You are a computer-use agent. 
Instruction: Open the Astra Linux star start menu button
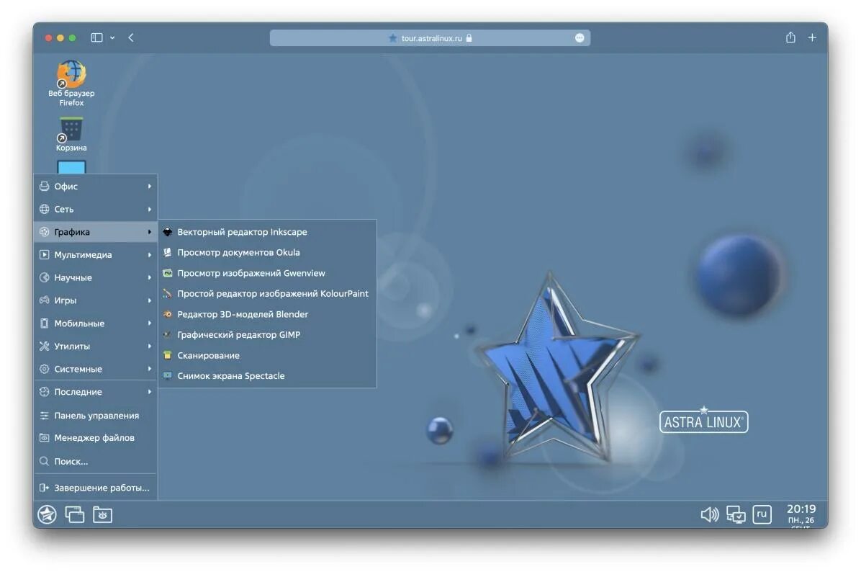tap(48, 515)
